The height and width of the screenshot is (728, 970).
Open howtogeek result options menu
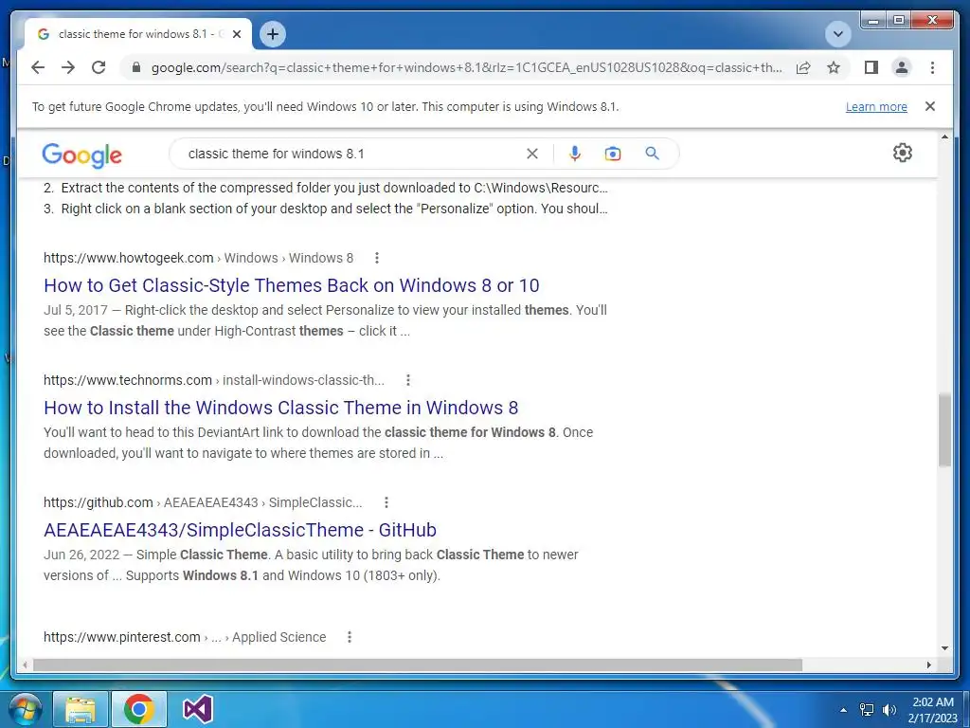point(377,258)
